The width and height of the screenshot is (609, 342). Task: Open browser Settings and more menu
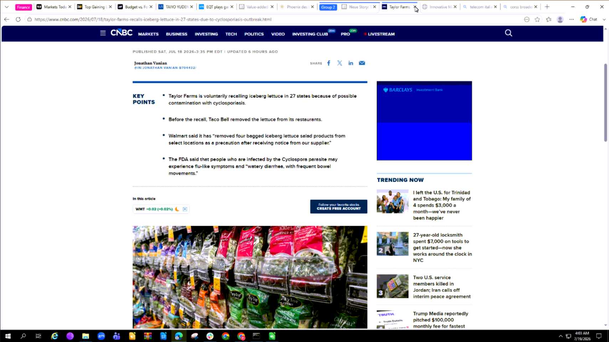coord(572,19)
